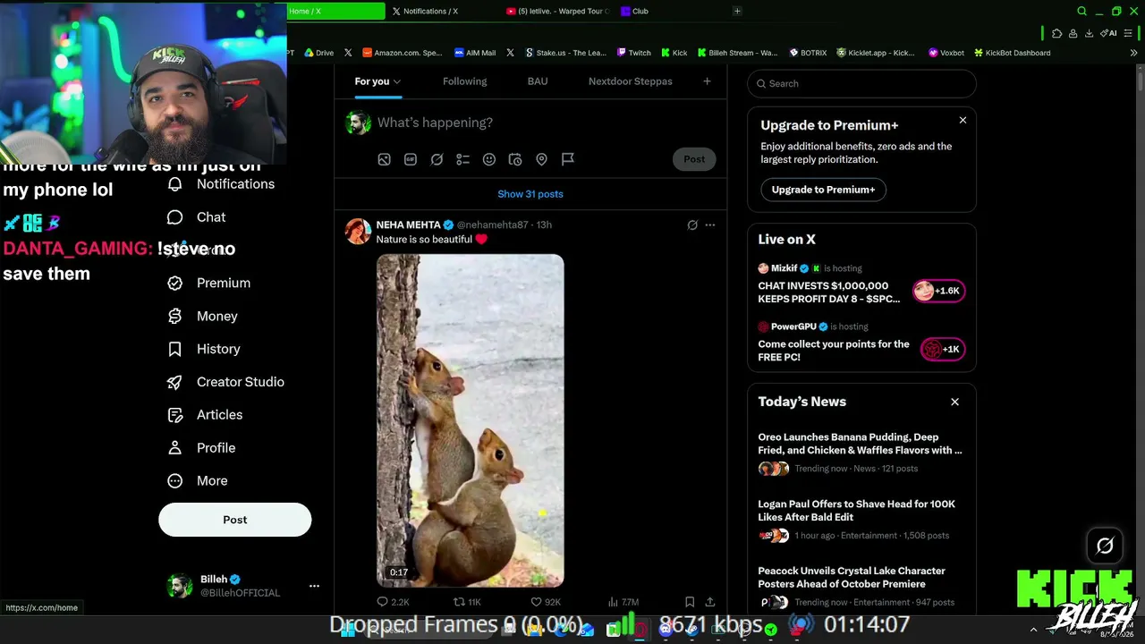The image size is (1145, 644).
Task: Go to Profile via sidebar
Action: [201, 448]
